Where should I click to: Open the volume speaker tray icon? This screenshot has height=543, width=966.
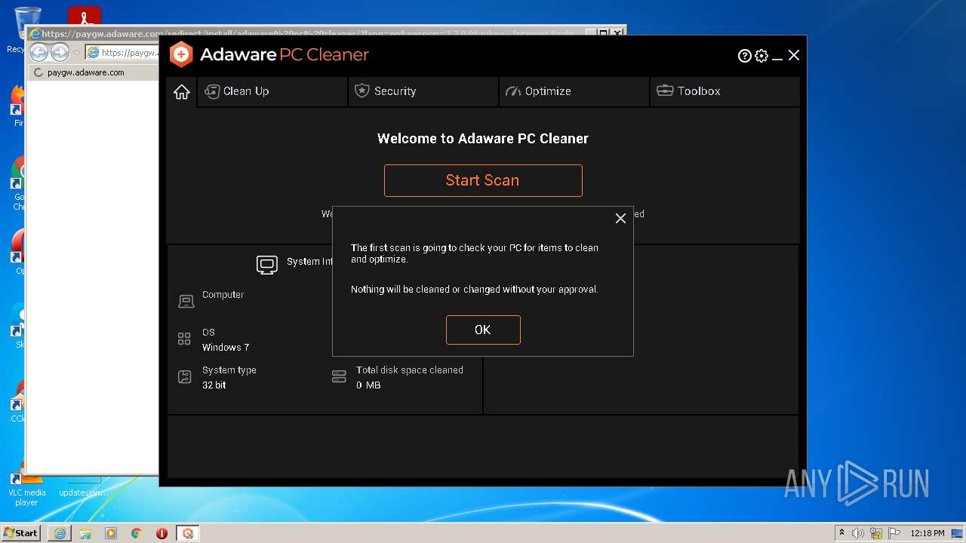click(858, 533)
